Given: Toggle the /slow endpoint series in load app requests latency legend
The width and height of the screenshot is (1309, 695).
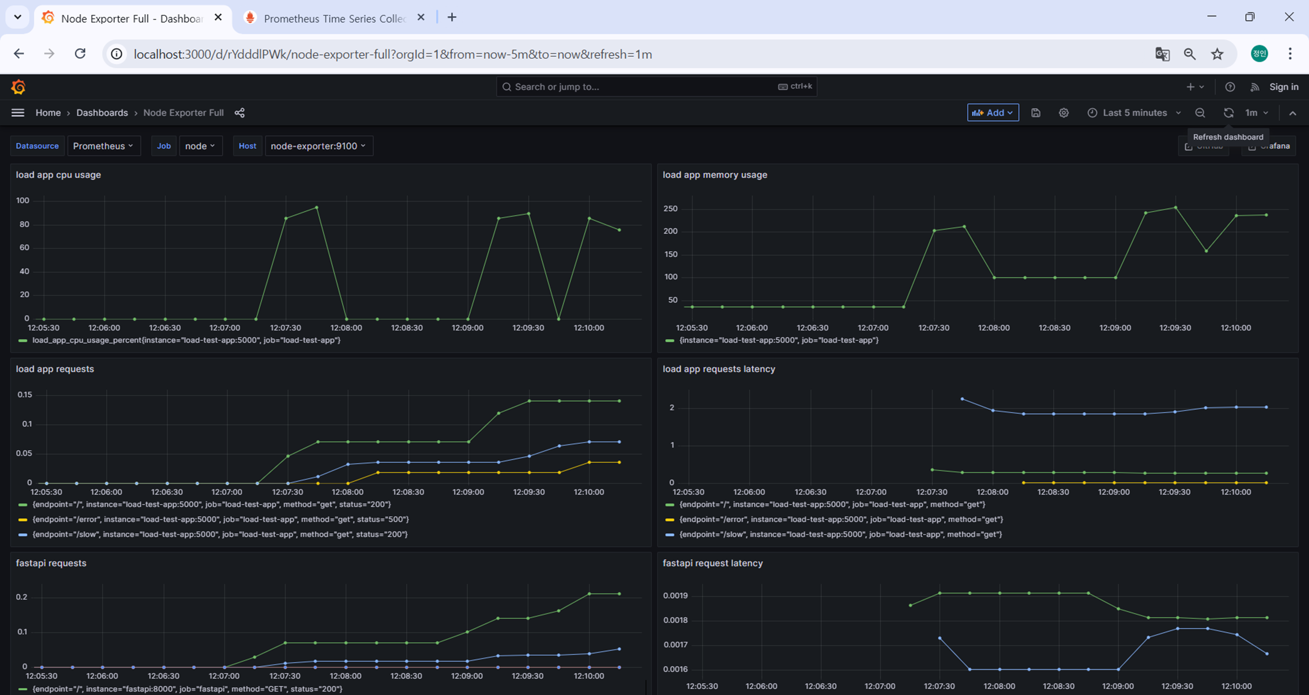Looking at the screenshot, I should tap(840, 534).
